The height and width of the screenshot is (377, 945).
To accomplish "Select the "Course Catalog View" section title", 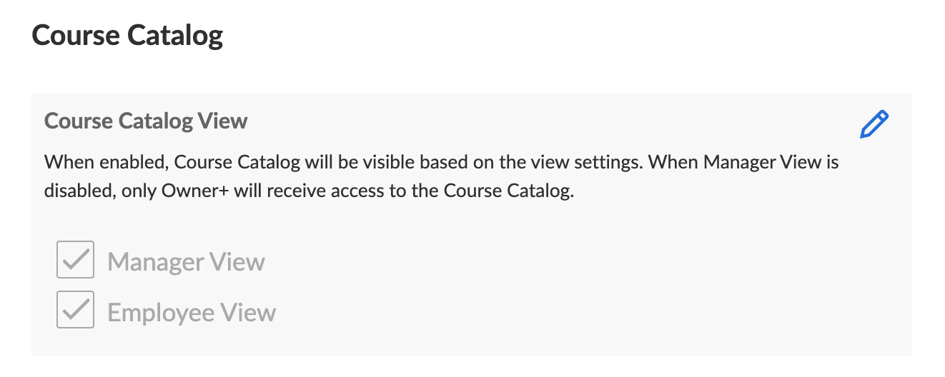I will coord(146,121).
